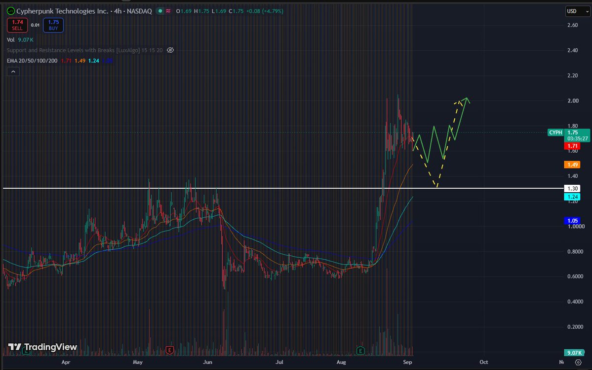Click the 1.74 SELL button
Screen dimensions: 592x370
(17, 25)
